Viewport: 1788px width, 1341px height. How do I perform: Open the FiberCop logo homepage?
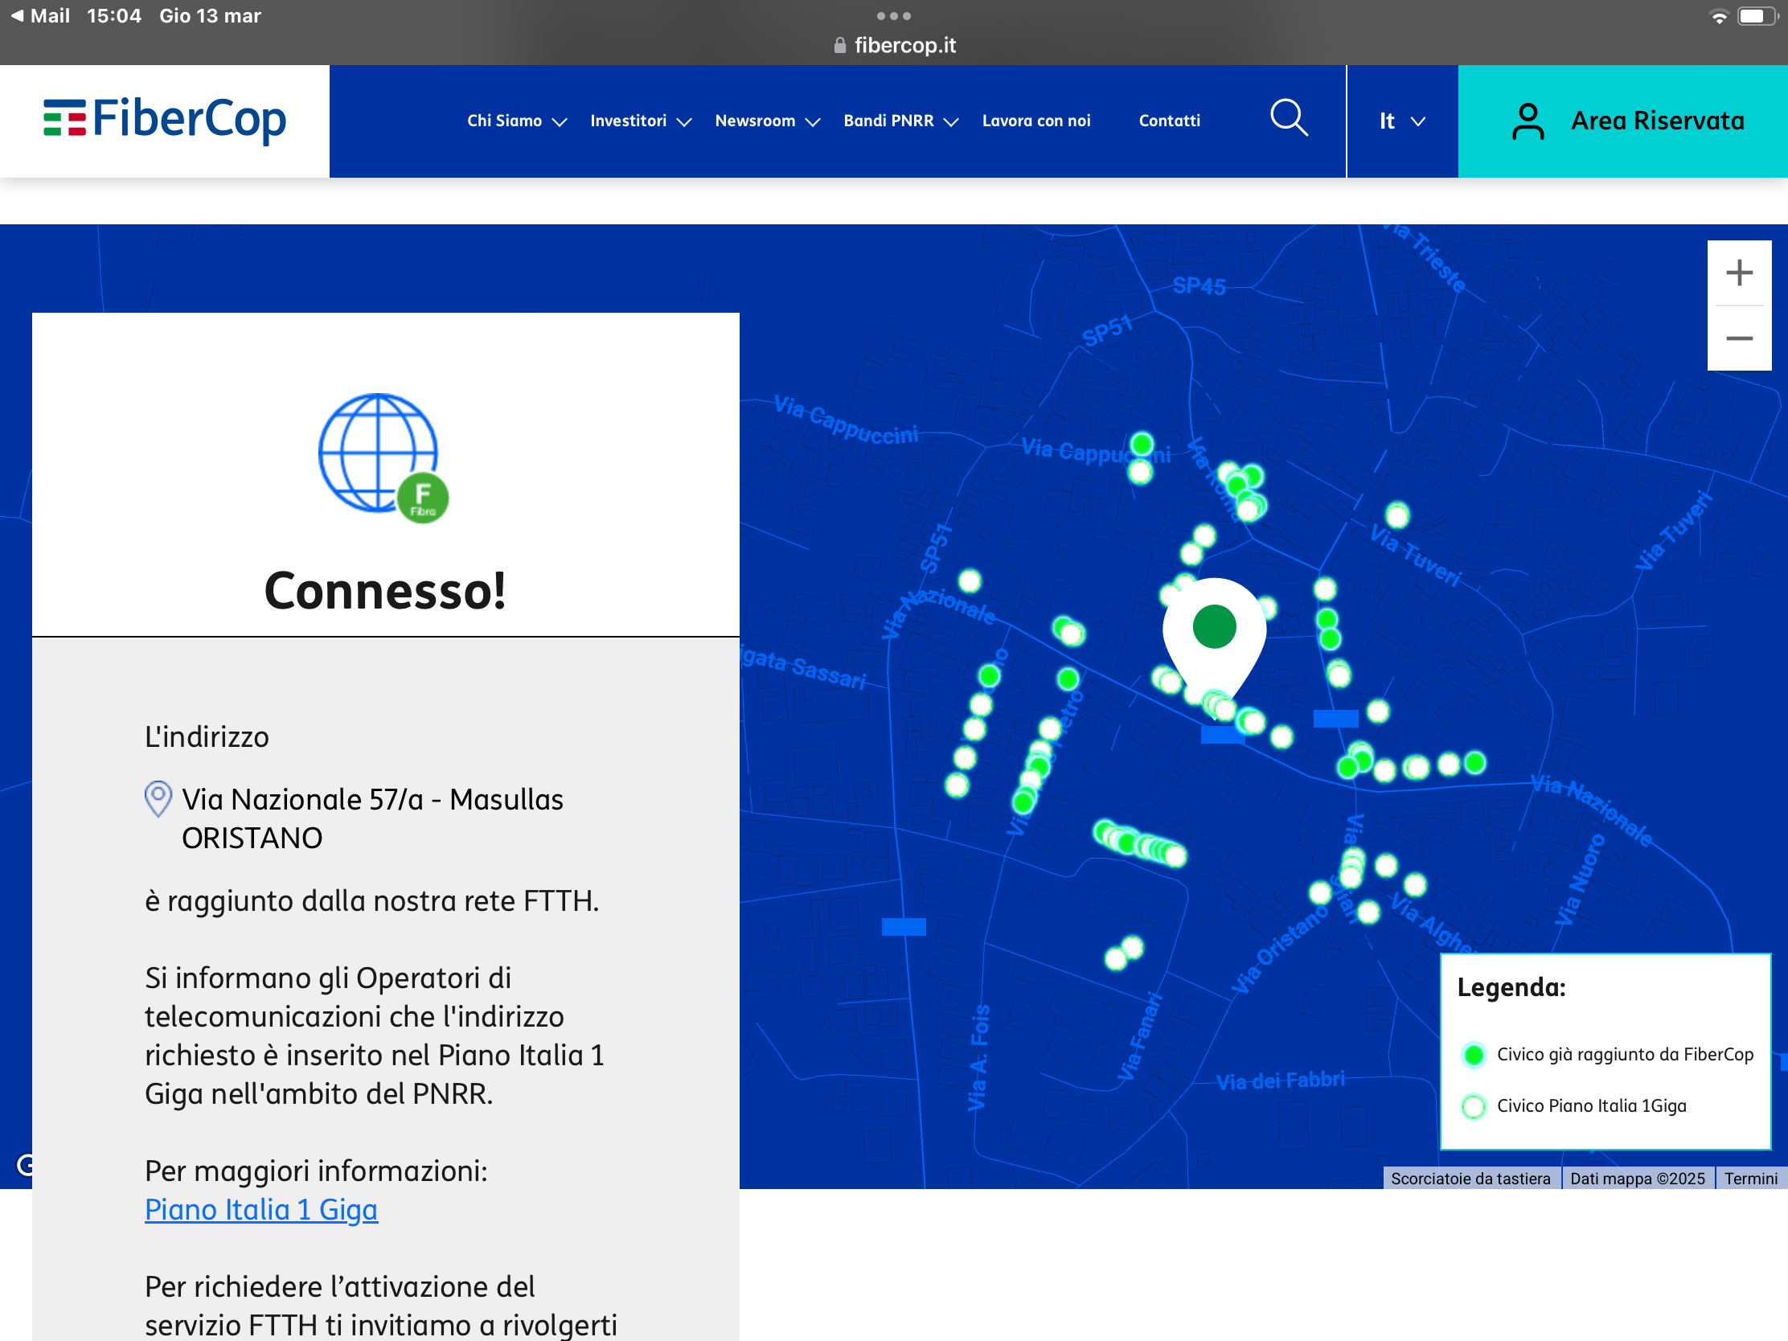(165, 120)
